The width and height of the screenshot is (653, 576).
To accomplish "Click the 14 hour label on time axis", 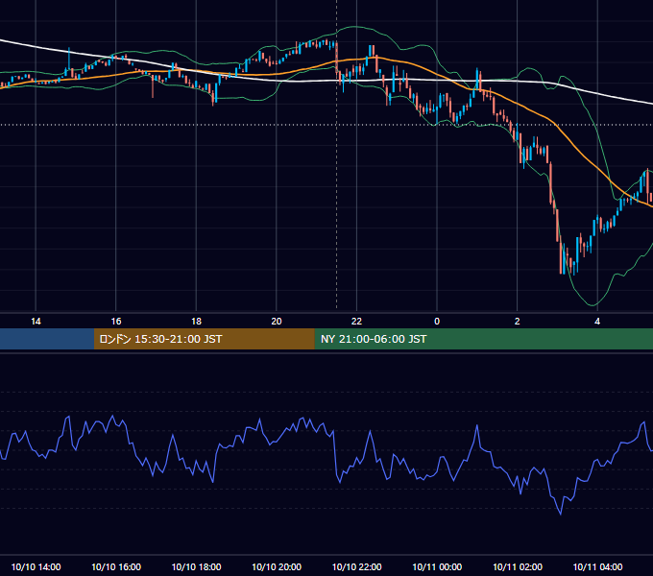I will [36, 322].
